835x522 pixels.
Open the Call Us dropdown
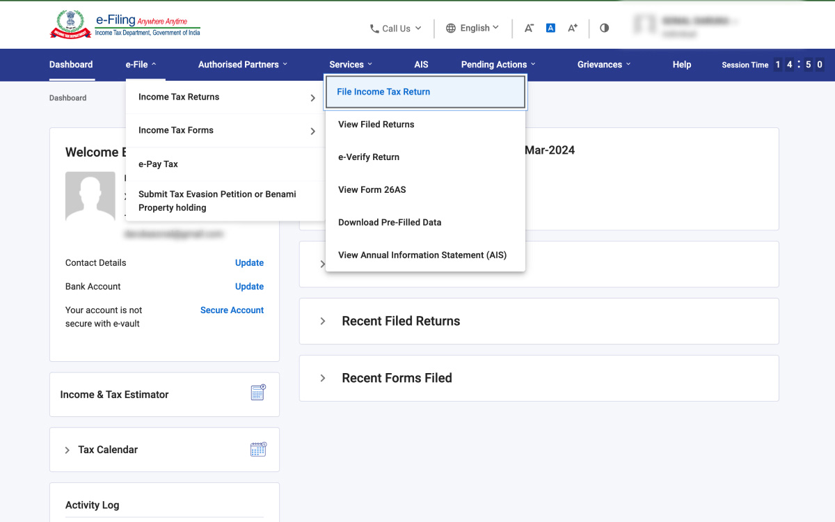pos(395,29)
